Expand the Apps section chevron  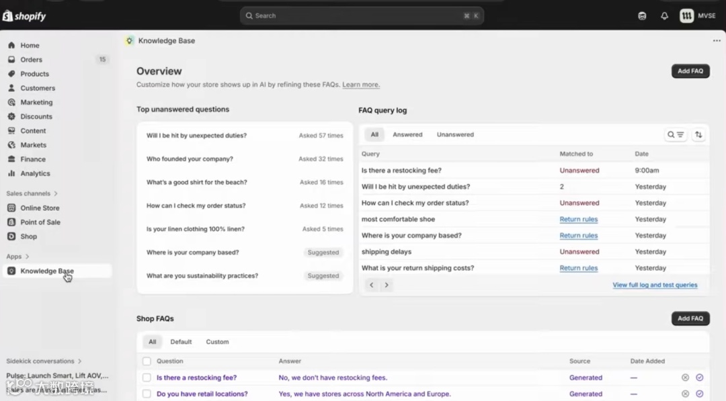pos(28,257)
